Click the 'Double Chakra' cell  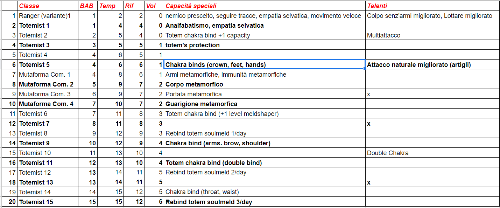click(433, 153)
